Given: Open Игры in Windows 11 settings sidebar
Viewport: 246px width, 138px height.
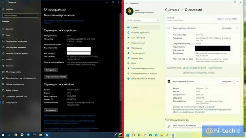Looking at the screenshot, I should pos(133,63).
